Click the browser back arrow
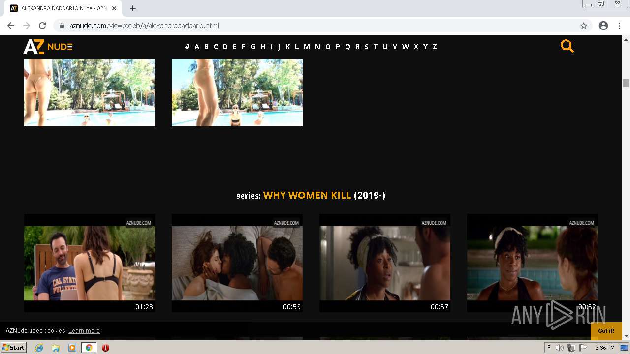This screenshot has width=630, height=354. pos(11,26)
